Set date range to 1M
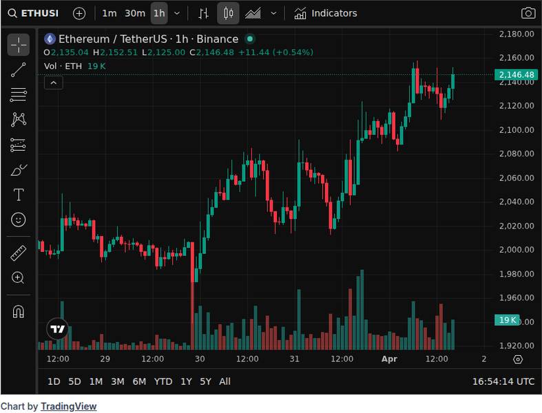The width and height of the screenshot is (542, 413). (x=96, y=381)
